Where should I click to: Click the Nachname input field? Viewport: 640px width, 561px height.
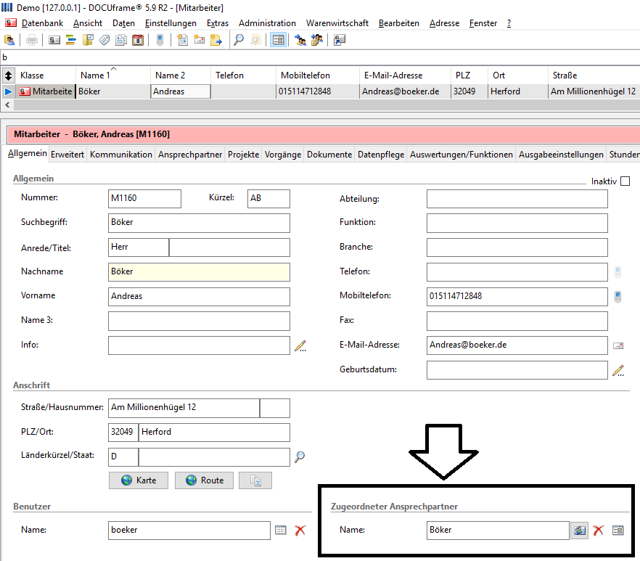coord(199,272)
